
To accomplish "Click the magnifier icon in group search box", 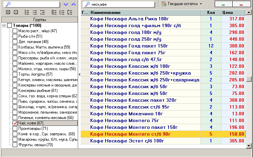I will tap(8, 4).
